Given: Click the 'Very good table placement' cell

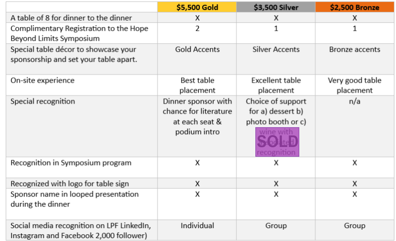Looking at the screenshot, I should 355,85.
